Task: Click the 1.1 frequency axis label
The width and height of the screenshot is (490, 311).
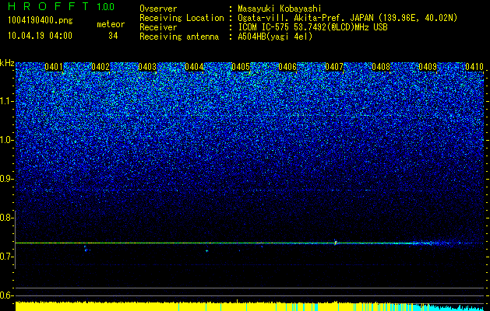Action: (x=6, y=101)
